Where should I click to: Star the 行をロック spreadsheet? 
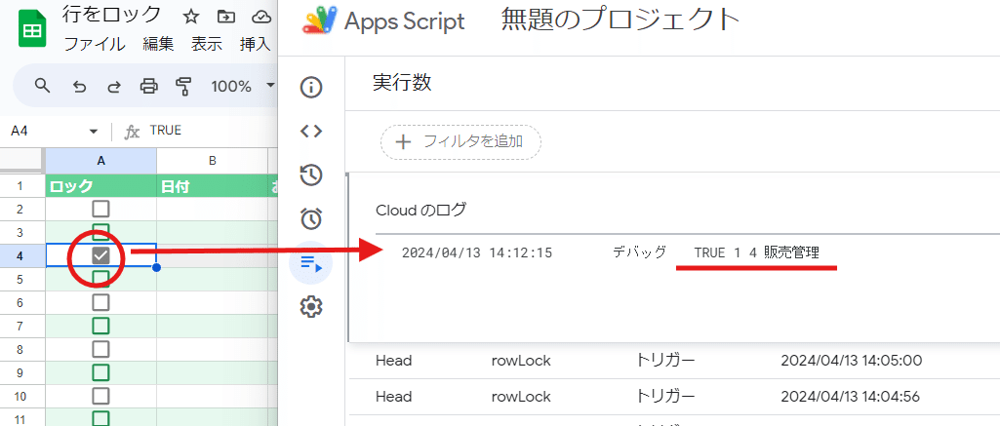[190, 17]
